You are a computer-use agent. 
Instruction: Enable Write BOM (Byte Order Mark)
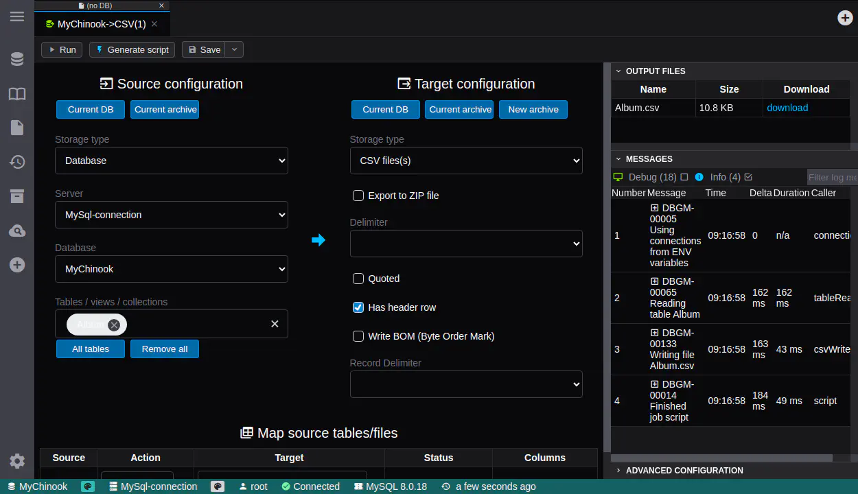(x=358, y=336)
